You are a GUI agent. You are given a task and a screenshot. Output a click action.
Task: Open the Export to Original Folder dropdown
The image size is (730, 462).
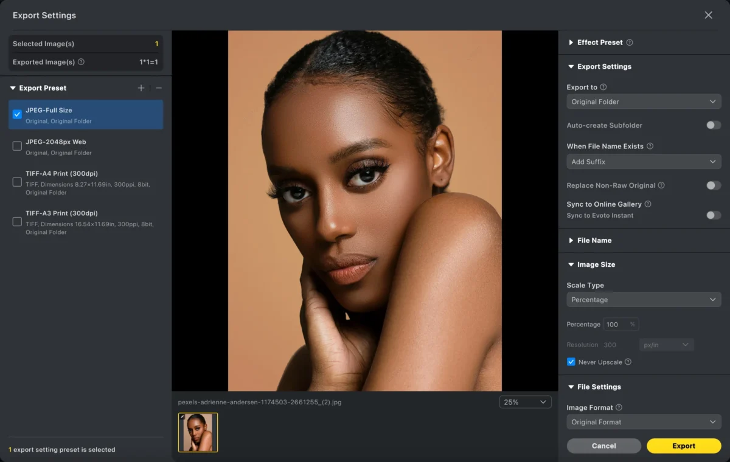click(644, 102)
